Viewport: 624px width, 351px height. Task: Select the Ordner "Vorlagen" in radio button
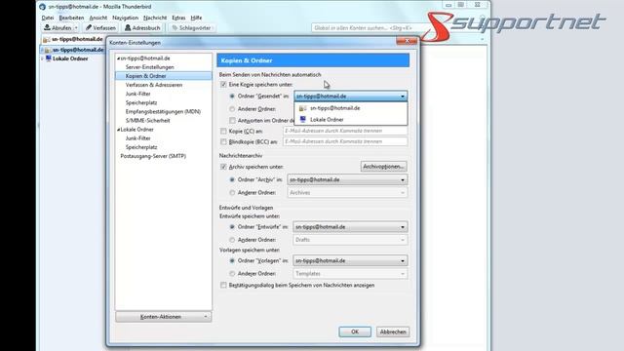click(x=232, y=260)
